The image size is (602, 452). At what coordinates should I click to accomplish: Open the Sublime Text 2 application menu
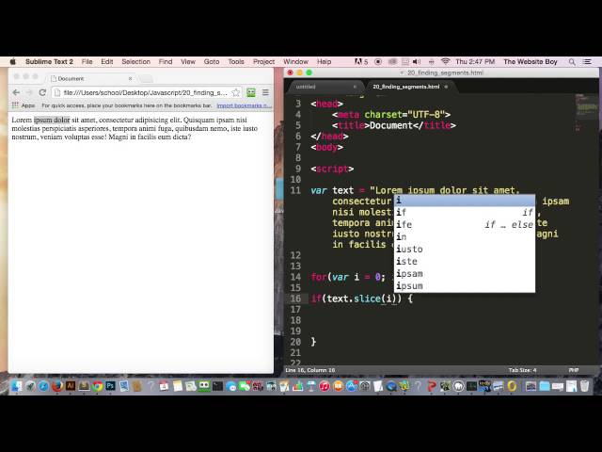49,61
